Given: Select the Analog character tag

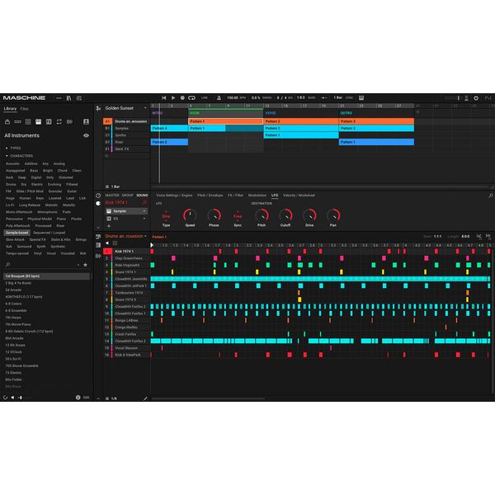Looking at the screenshot, I should [59, 164].
